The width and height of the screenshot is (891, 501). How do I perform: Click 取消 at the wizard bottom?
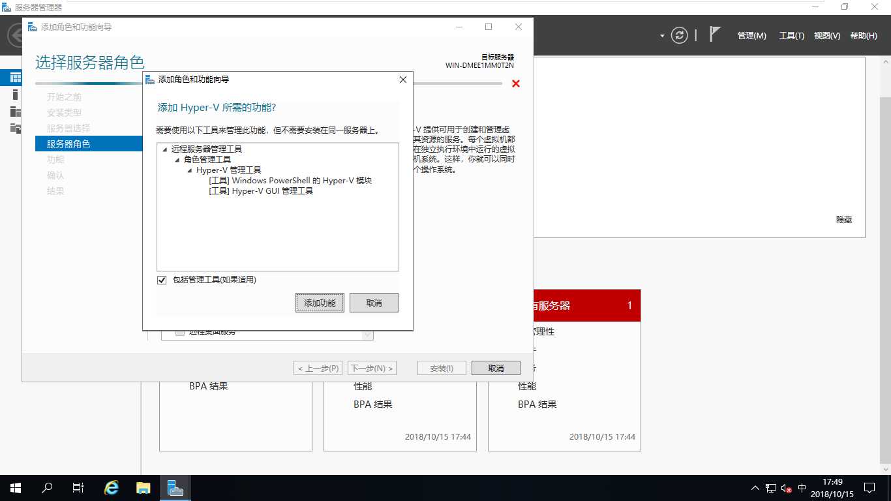tap(496, 368)
